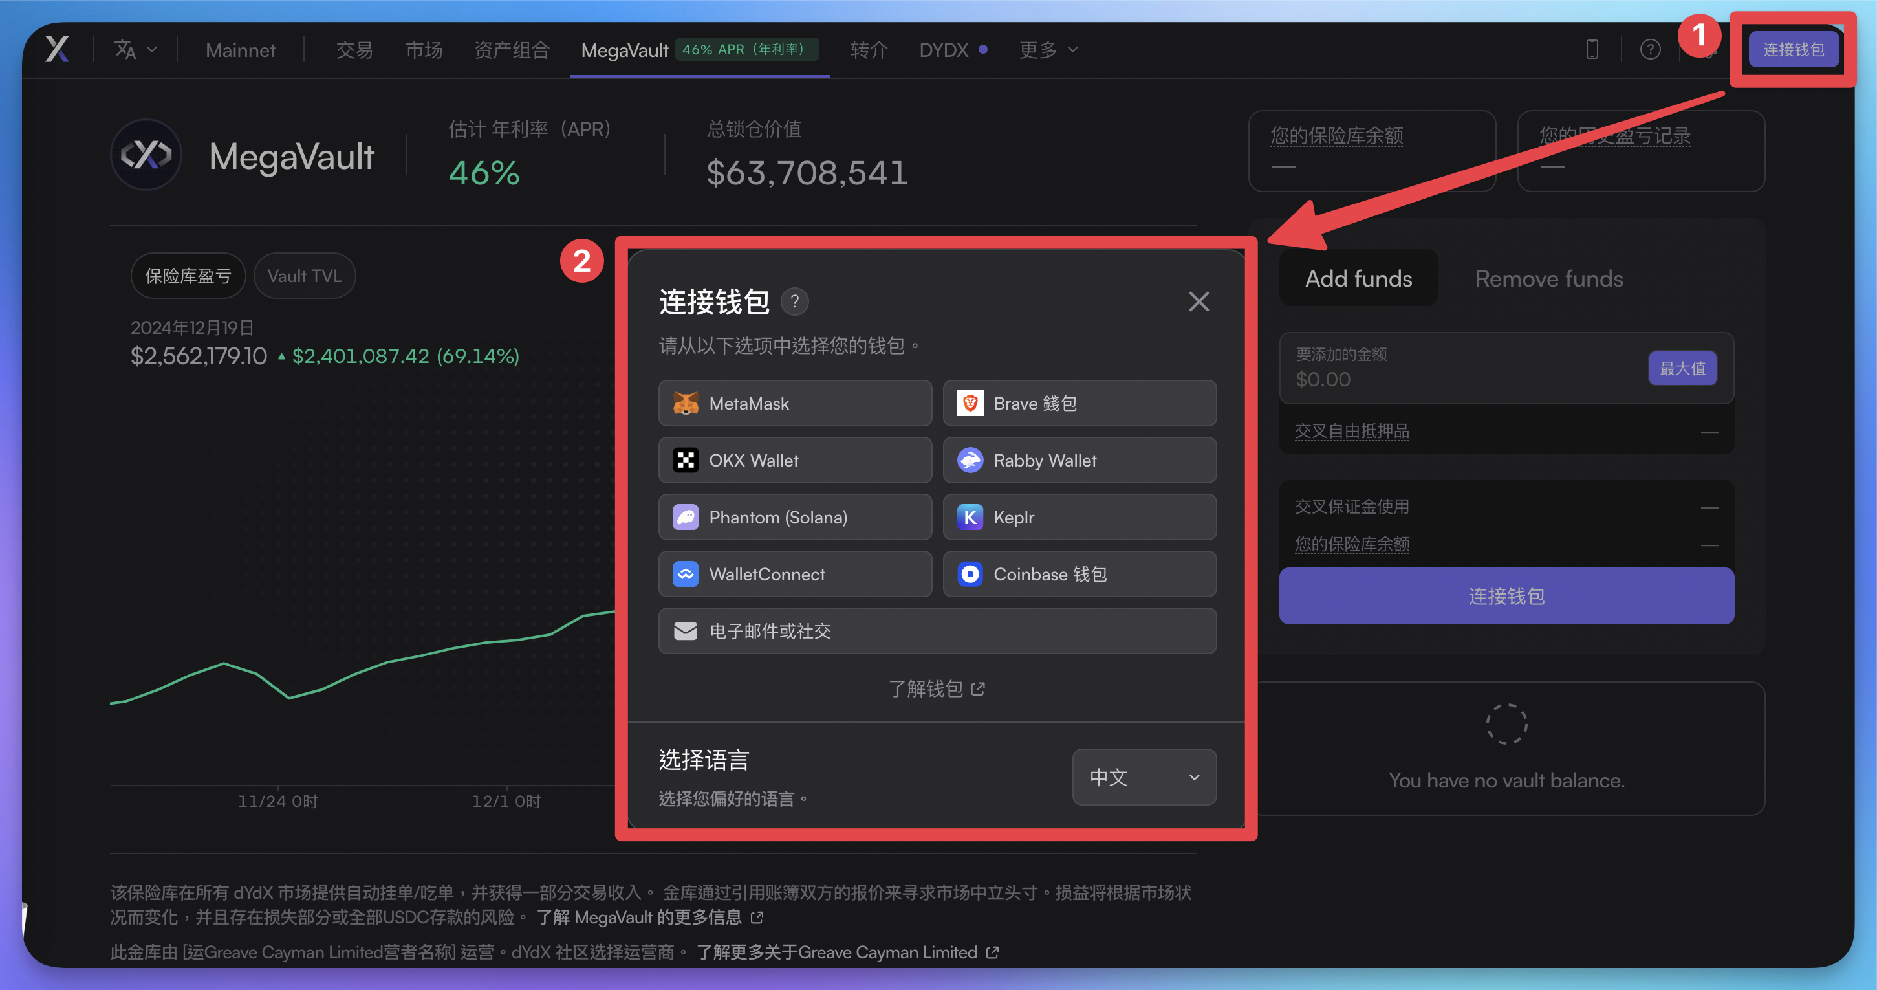Viewport: 1877px width, 990px height.
Task: Click 'You have no vault balance.' text
Action: [x=1506, y=780]
